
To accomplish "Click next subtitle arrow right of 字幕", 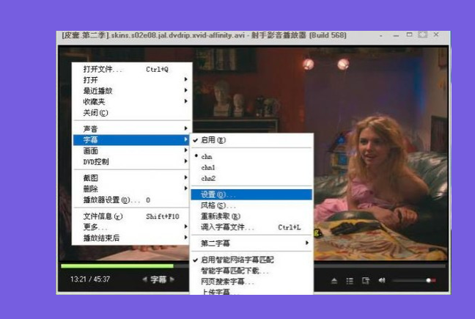I will pyautogui.click(x=172, y=279).
